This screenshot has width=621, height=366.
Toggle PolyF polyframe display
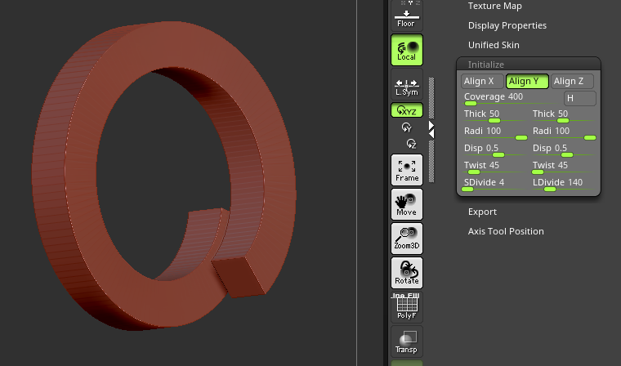407,307
